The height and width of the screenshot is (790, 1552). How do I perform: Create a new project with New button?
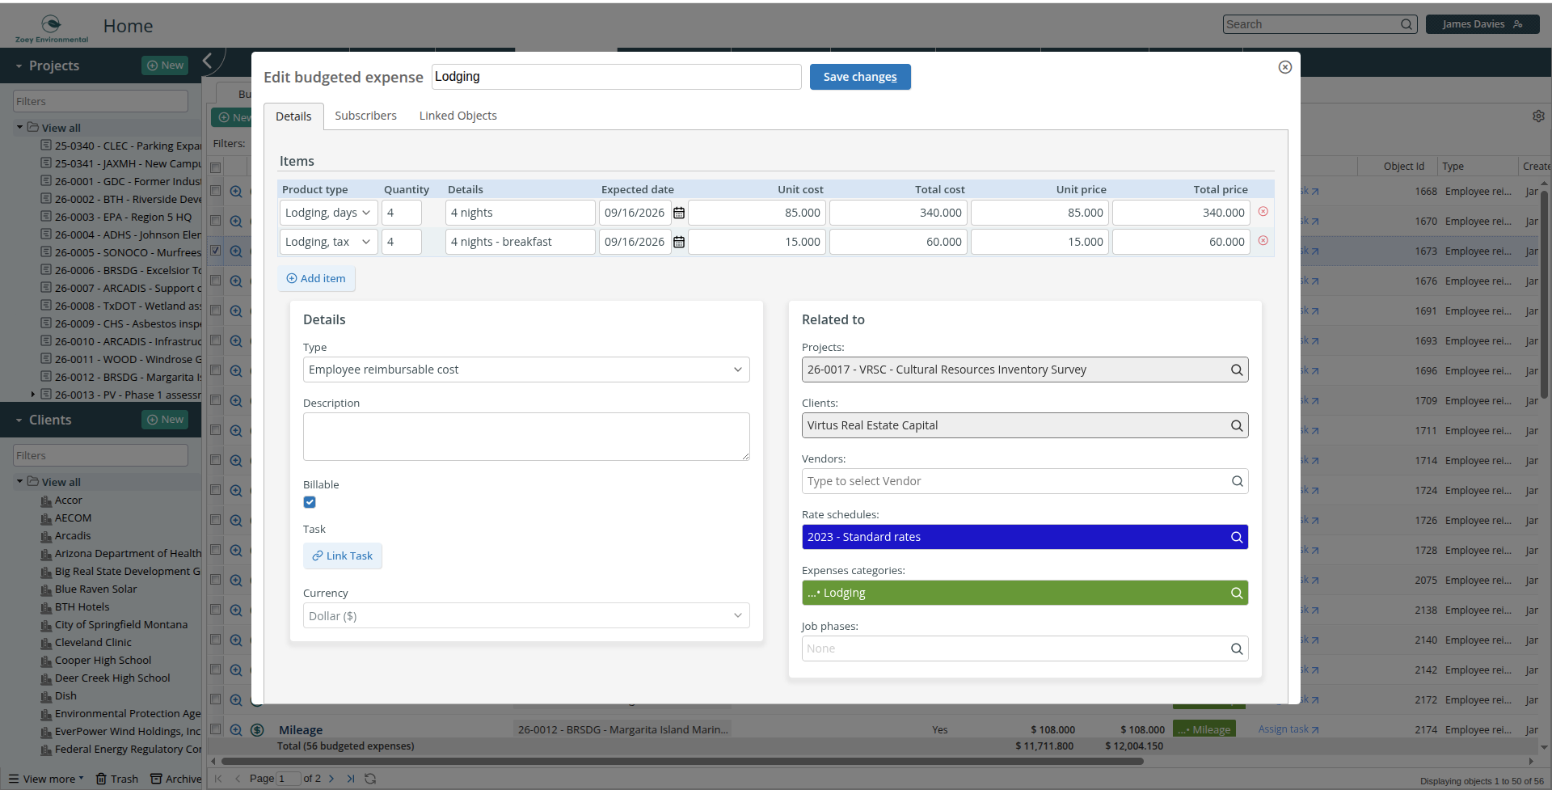(x=165, y=65)
